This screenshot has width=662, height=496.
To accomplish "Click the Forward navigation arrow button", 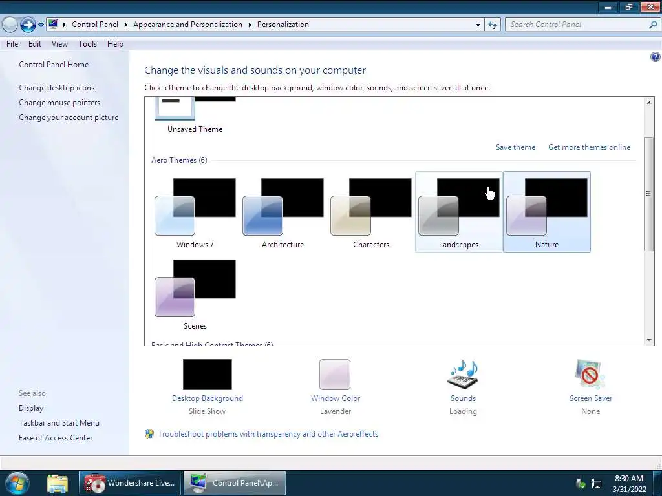I will click(28, 25).
